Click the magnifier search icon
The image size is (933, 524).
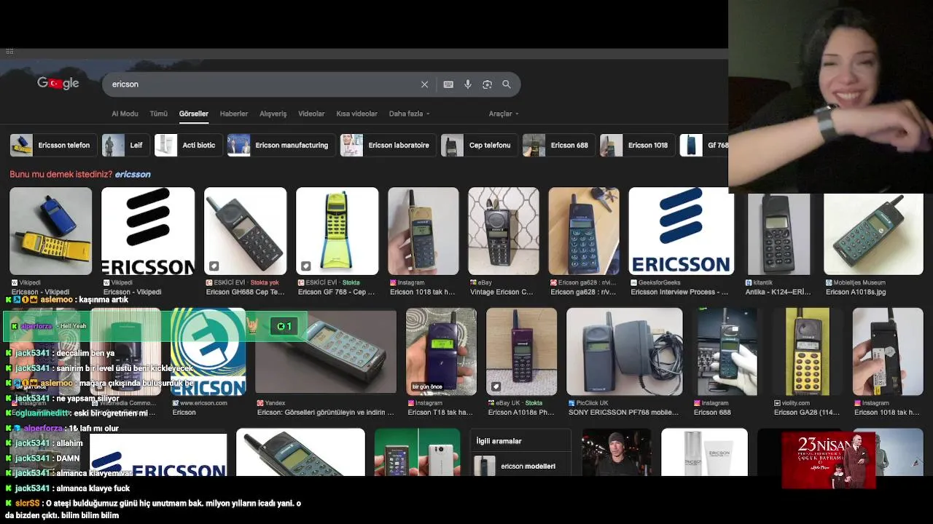pos(507,84)
